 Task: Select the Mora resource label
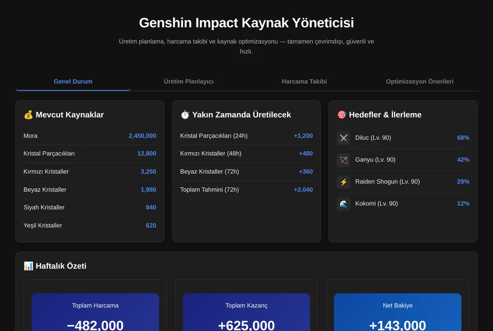click(x=30, y=136)
